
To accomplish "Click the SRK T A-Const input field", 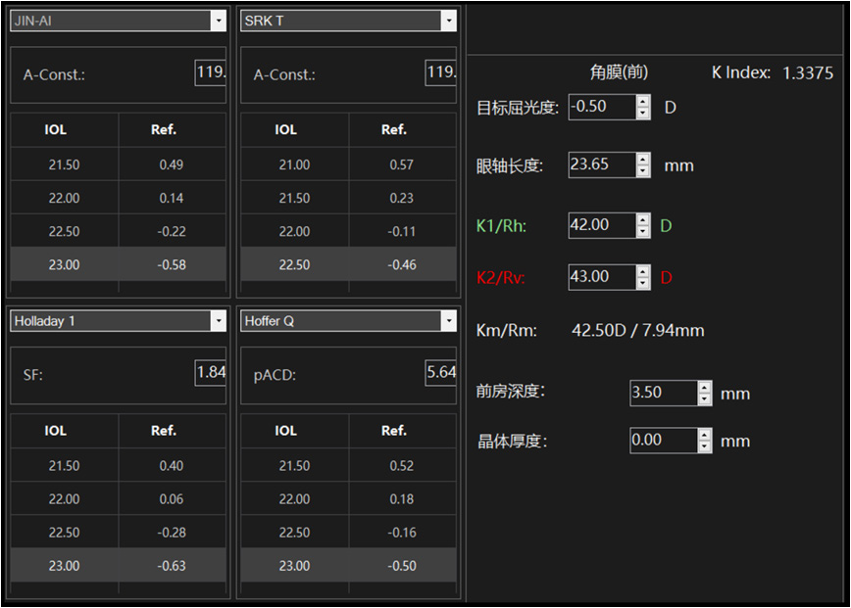I will (x=440, y=72).
